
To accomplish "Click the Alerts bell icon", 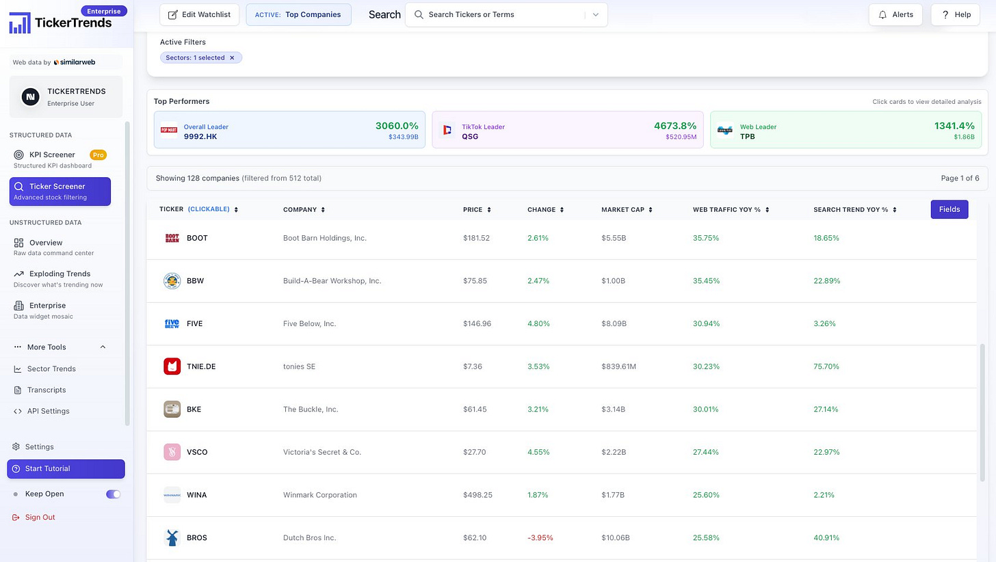I will click(x=882, y=14).
